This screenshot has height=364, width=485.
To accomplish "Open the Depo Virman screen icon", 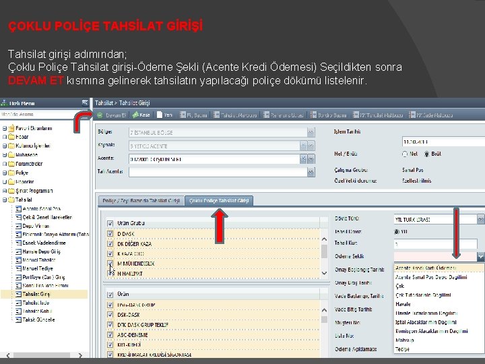I will tap(19, 226).
